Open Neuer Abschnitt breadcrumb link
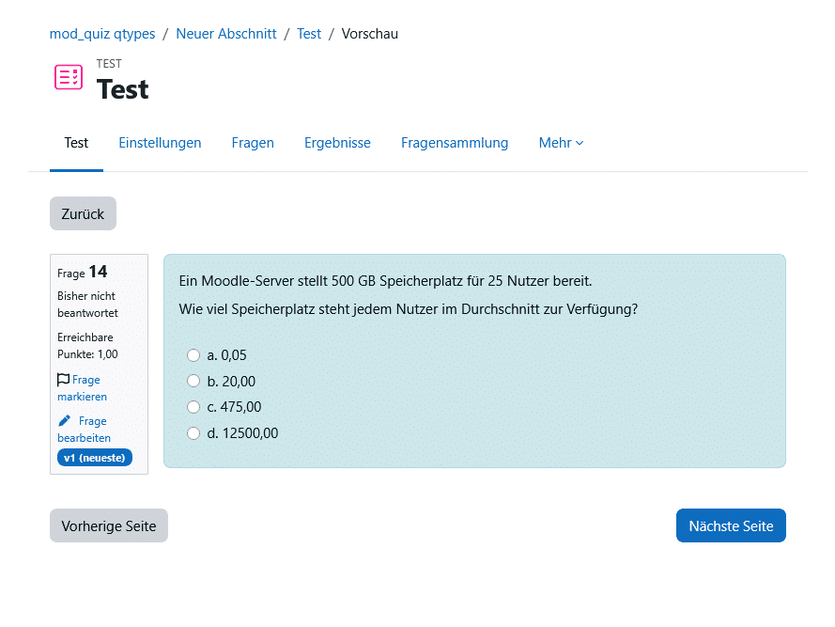 226,34
